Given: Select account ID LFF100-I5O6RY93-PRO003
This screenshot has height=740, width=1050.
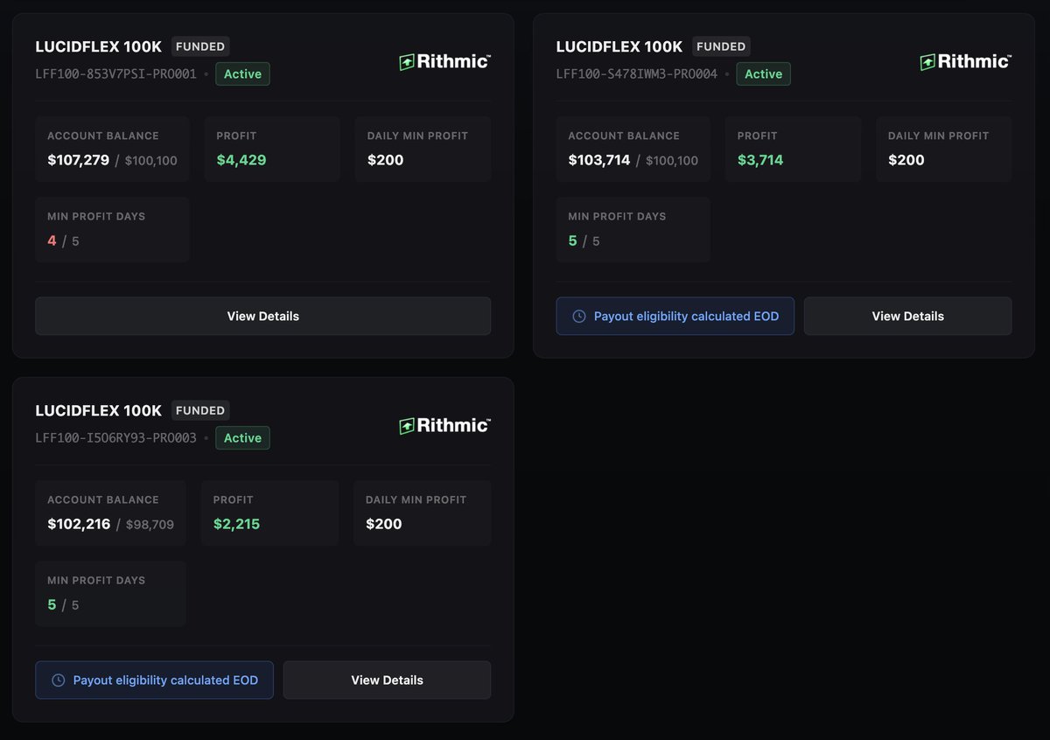Looking at the screenshot, I should (115, 438).
